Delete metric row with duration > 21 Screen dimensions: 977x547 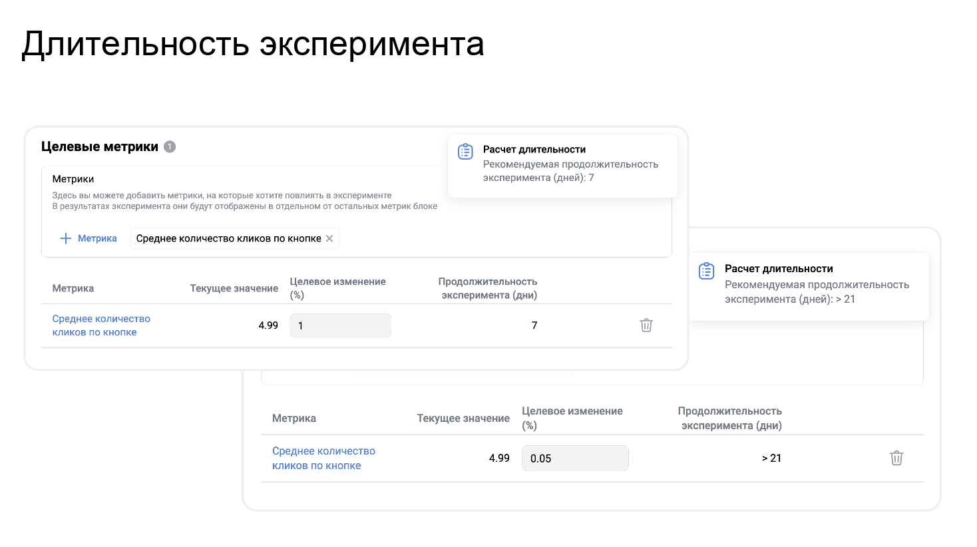[x=896, y=458]
